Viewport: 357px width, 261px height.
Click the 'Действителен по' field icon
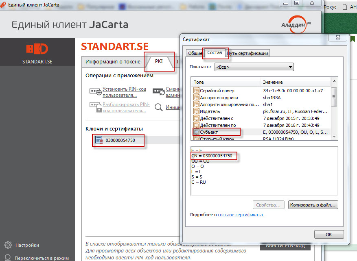pyautogui.click(x=196, y=125)
